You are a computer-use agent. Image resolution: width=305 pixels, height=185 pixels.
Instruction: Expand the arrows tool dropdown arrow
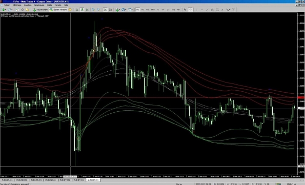click(x=229, y=10)
